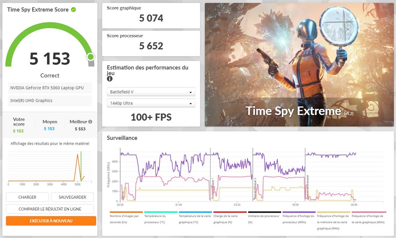Open the Battlefield V game dropdown
This screenshot has height=238, width=396.
click(x=151, y=92)
